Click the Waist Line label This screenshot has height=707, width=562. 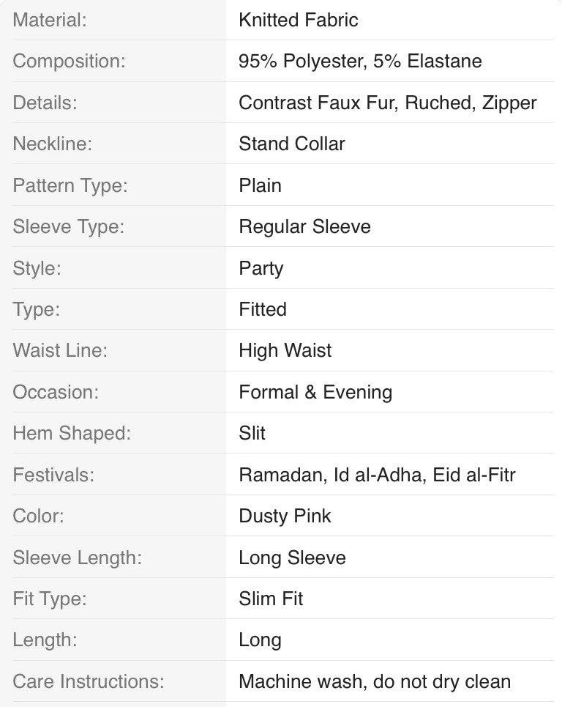pos(60,350)
